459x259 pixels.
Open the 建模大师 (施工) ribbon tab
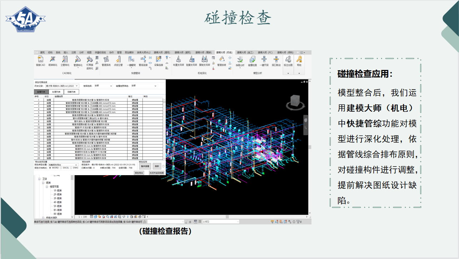pyautogui.click(x=245, y=52)
